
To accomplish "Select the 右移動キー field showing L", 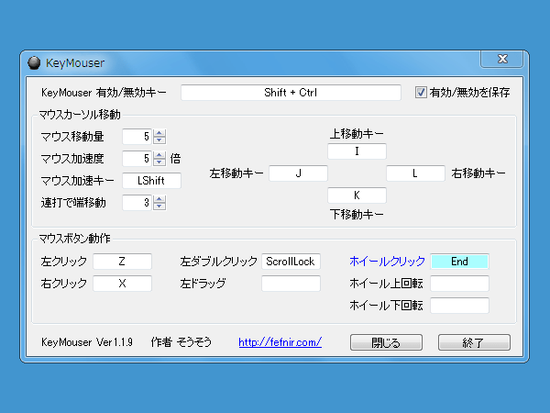I will [x=415, y=173].
